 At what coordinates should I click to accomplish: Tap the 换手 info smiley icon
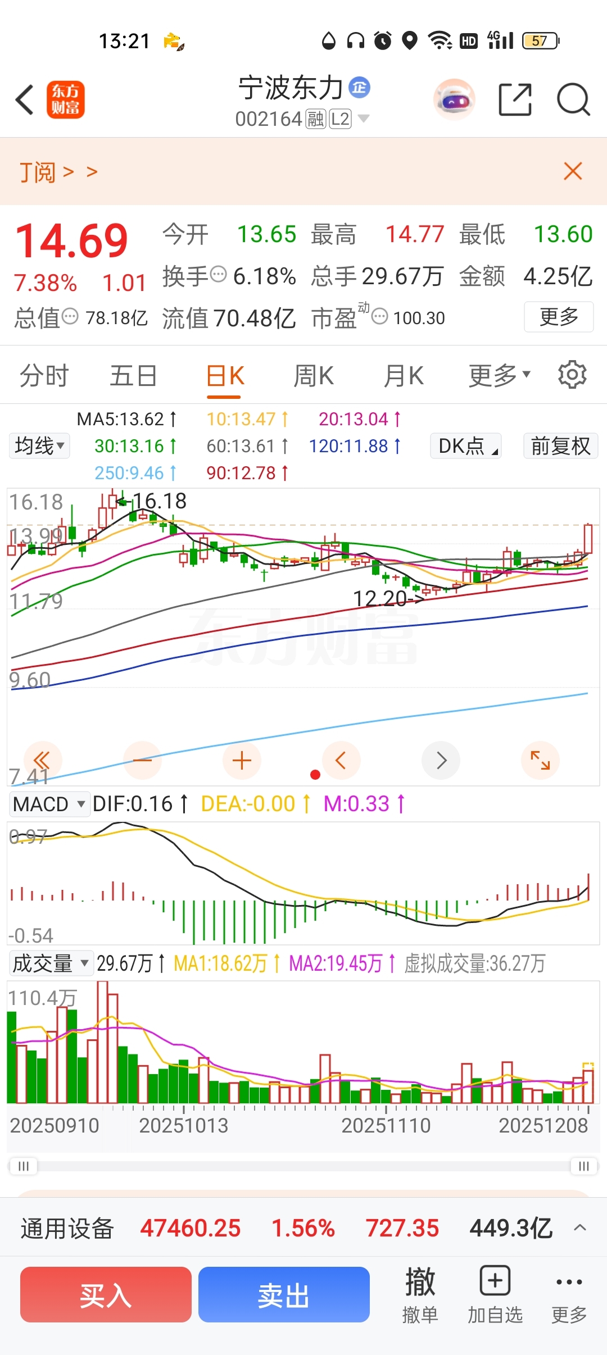tap(218, 275)
